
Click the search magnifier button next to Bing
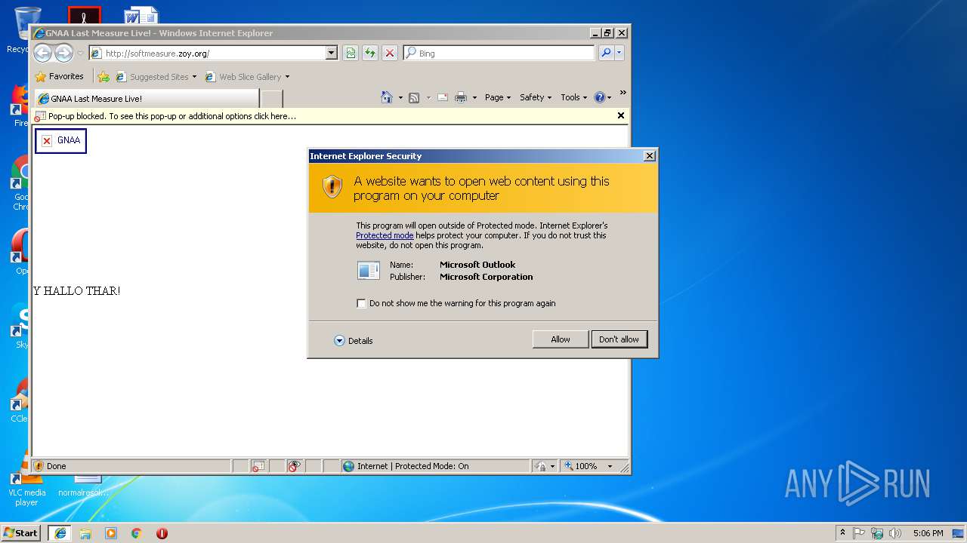pos(606,53)
